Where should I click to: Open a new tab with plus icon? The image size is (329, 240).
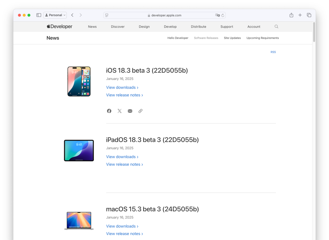300,15
